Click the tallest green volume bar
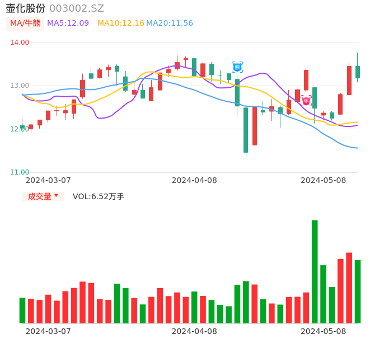This screenshot has width=384, height=339. click(x=315, y=271)
